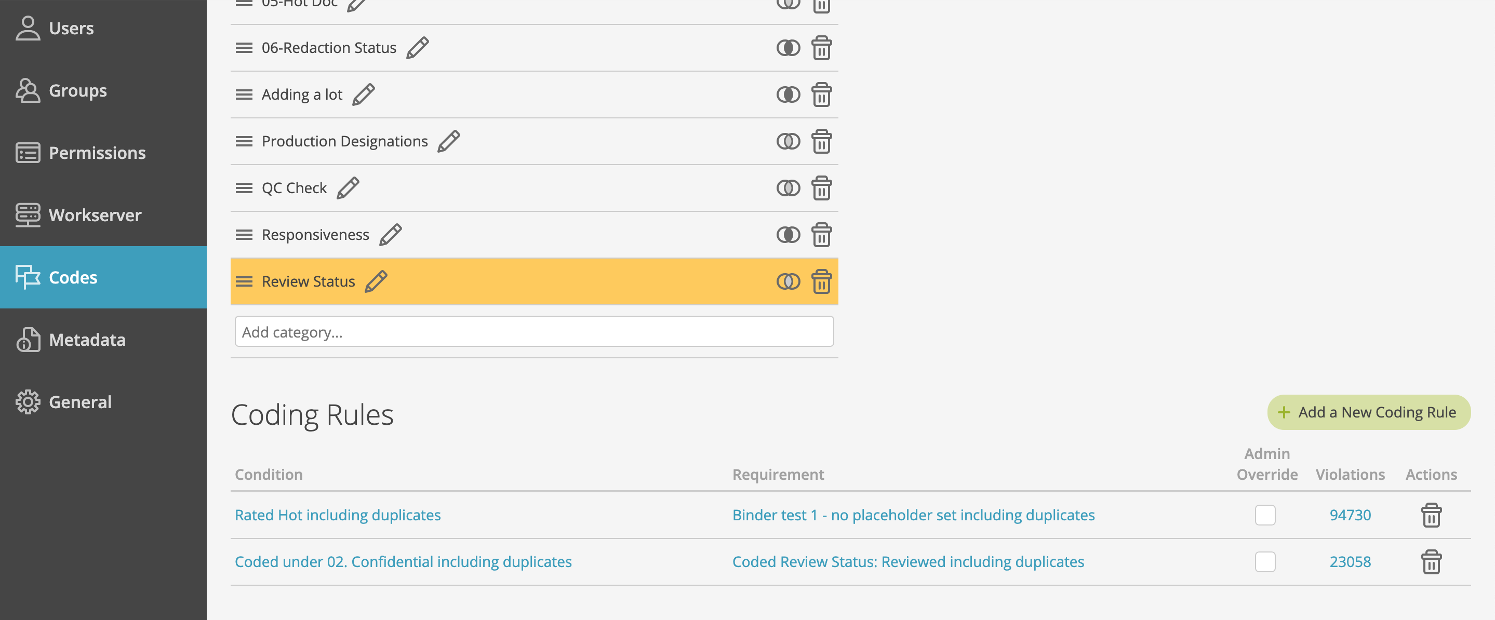Rename the Responsiveness category via pencil
The width and height of the screenshot is (1495, 620).
pos(390,234)
